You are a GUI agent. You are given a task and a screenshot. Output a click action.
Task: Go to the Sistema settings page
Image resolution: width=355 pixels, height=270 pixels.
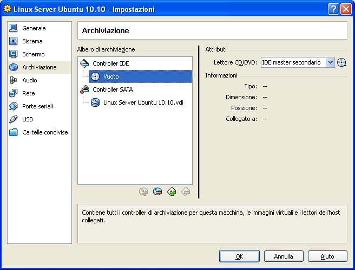(32, 41)
